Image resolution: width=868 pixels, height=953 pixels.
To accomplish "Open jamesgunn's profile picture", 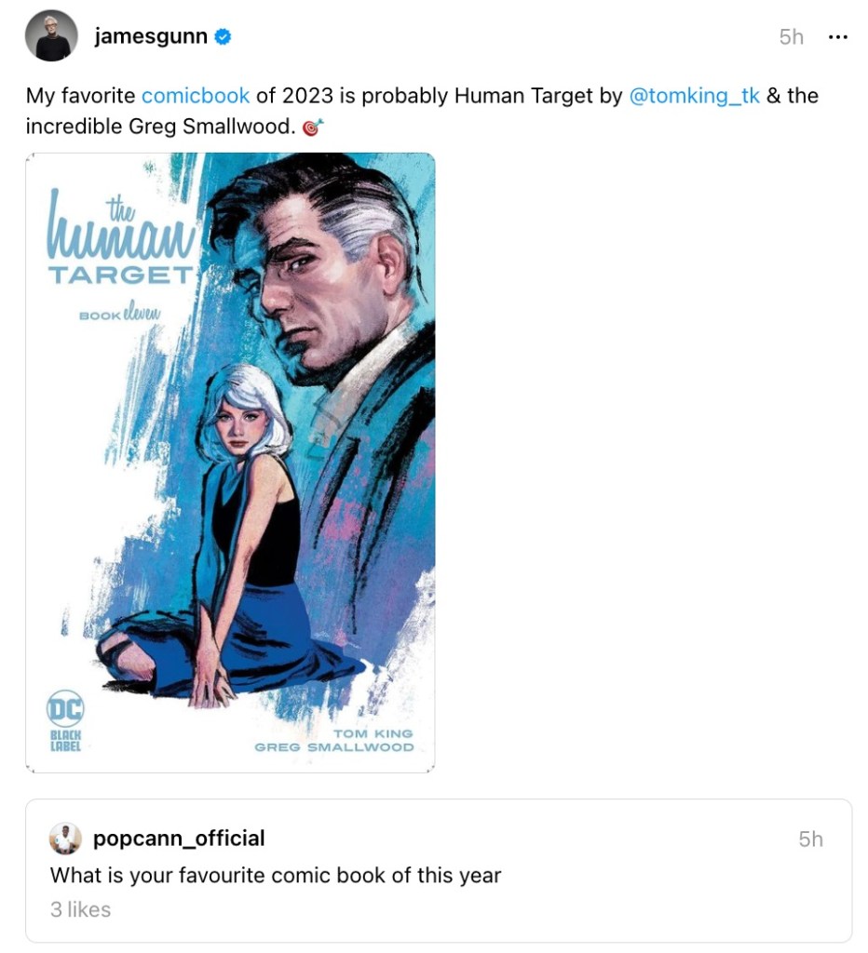I will click(51, 35).
